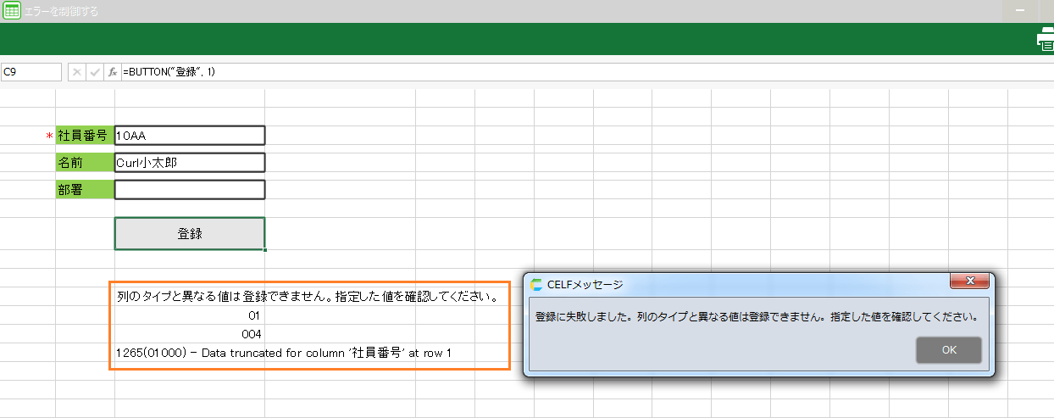Image resolution: width=1054 pixels, height=418 pixels.
Task: Click the empty 部署 input field
Action: [190, 190]
